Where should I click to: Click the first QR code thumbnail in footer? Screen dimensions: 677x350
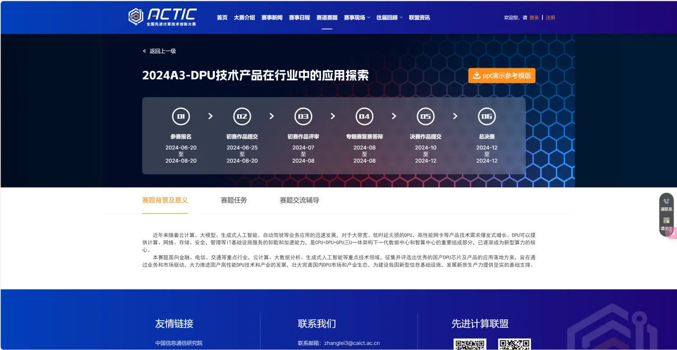[470, 344]
